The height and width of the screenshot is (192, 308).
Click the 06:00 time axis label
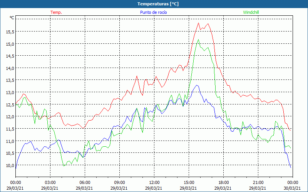[85, 183]
